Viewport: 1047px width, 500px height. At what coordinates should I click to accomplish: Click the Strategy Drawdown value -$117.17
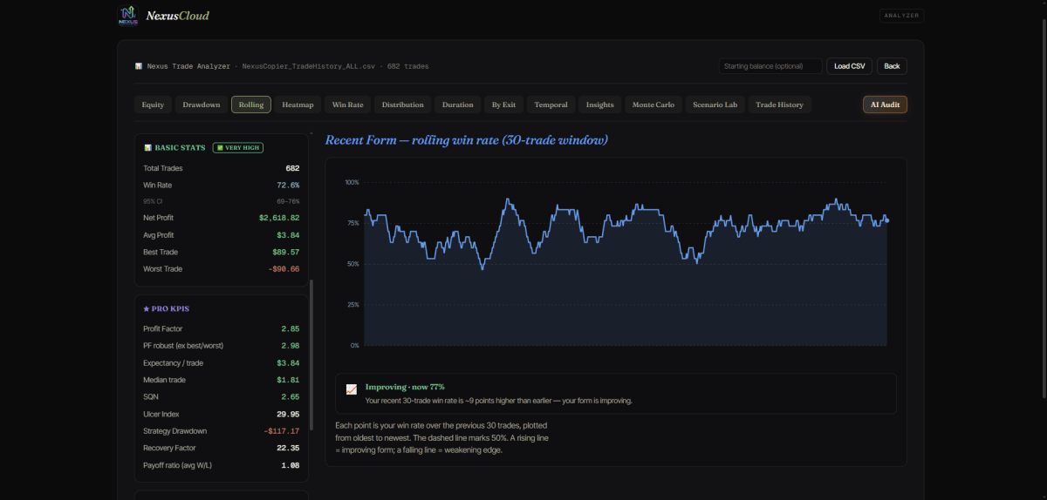tap(282, 431)
